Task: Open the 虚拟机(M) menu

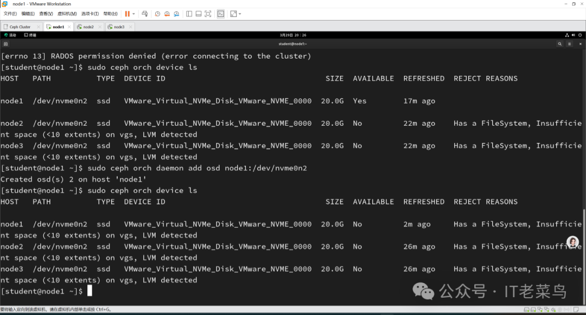Action: [67, 14]
